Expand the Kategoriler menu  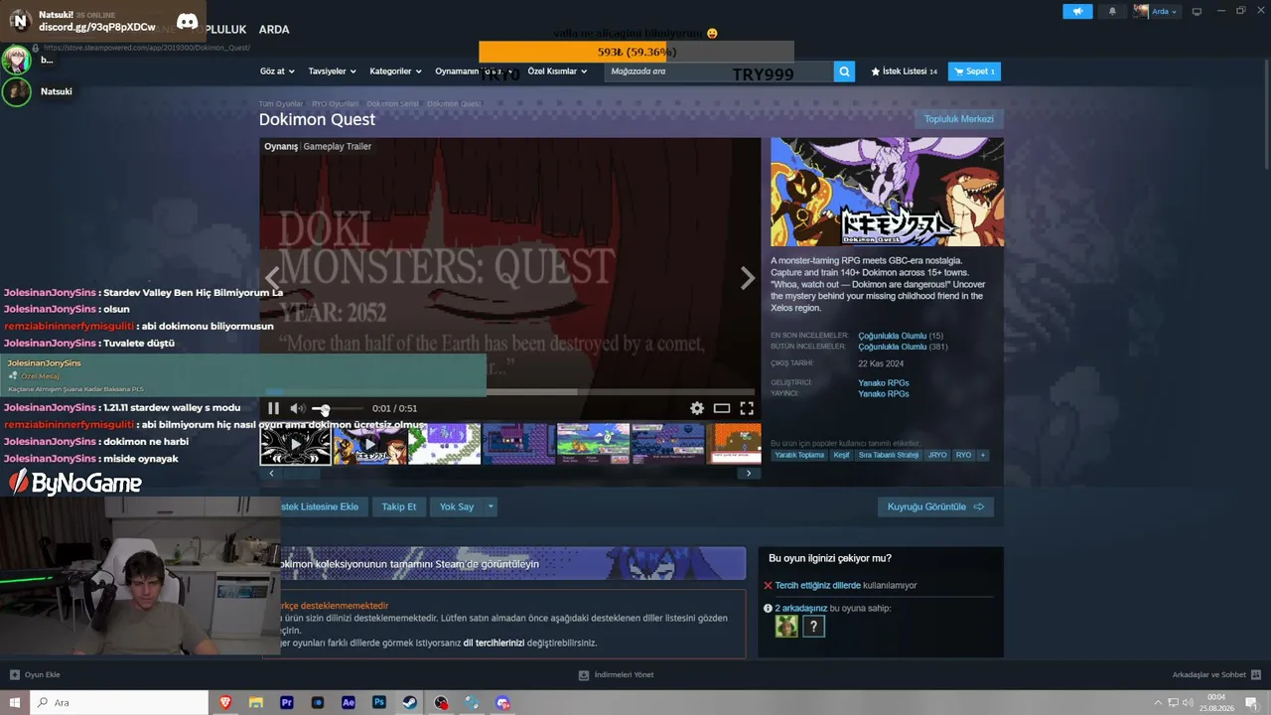(395, 71)
